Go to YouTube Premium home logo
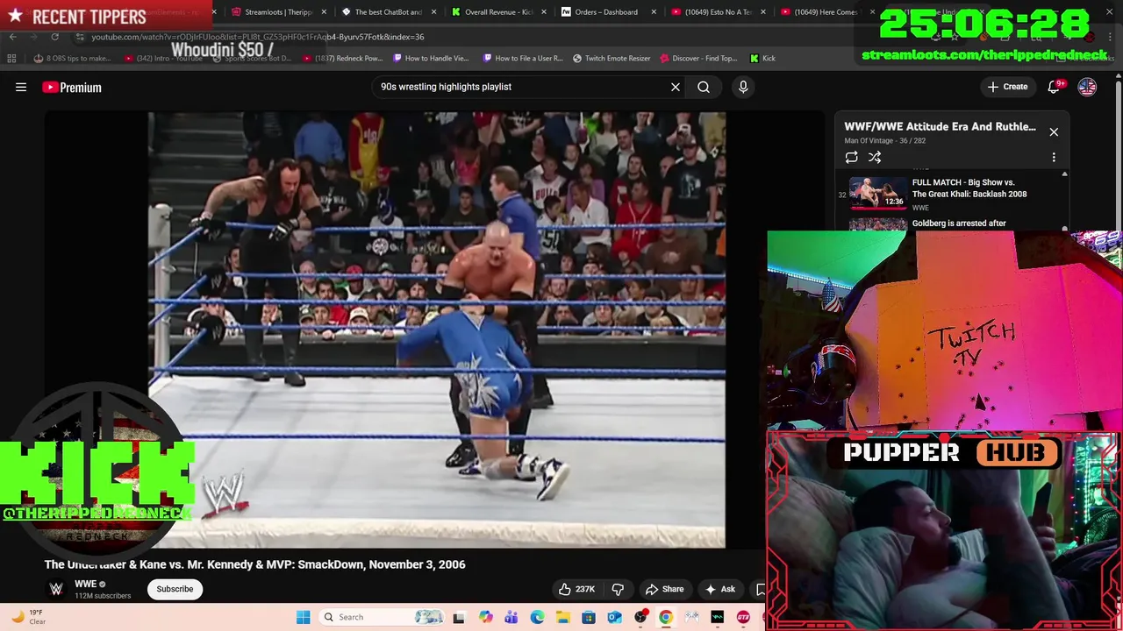Viewport: 1123px width, 631px height. [x=72, y=87]
